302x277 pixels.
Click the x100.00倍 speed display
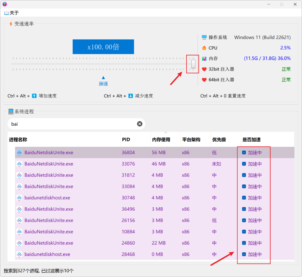tap(103, 47)
